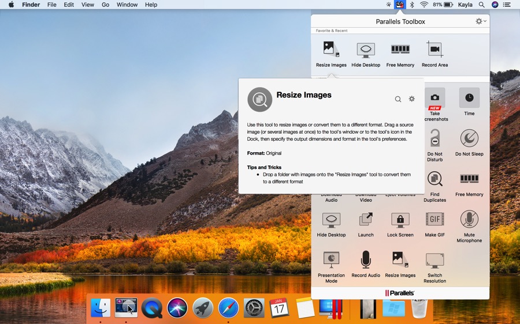Screen dimensions: 520x324
Task: Click the Bluetooth status icon
Action: coord(412,5)
